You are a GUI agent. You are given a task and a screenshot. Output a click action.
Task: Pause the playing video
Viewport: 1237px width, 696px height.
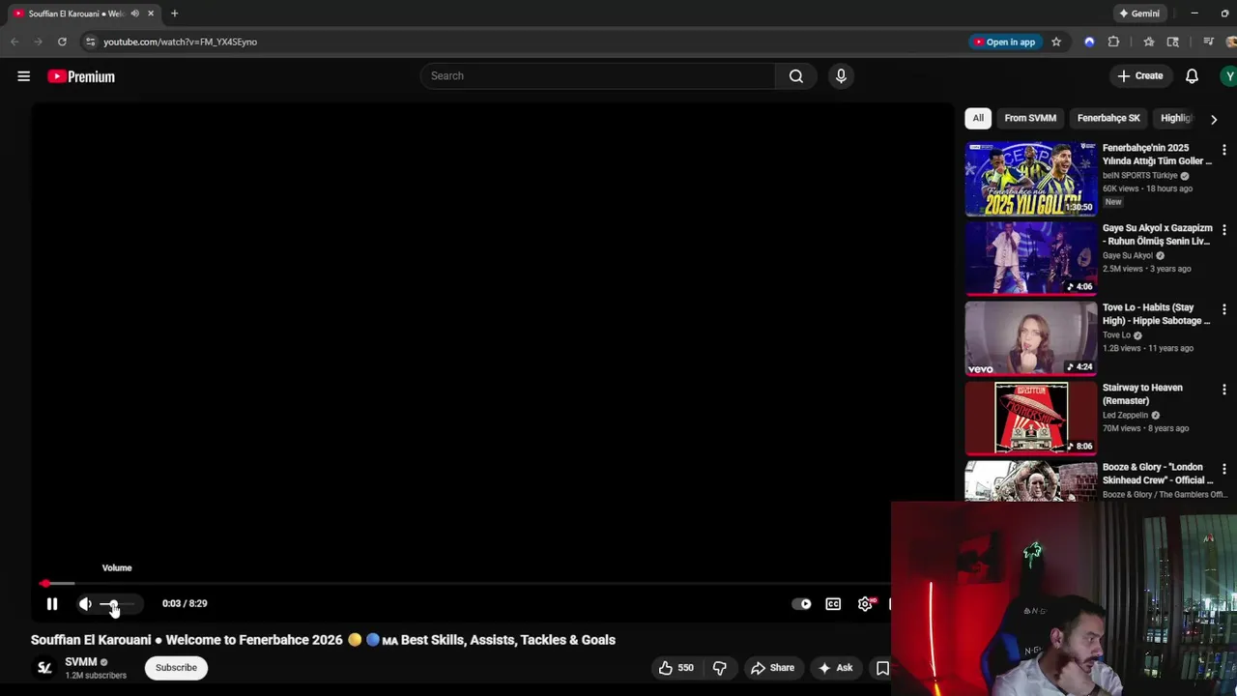(52, 604)
